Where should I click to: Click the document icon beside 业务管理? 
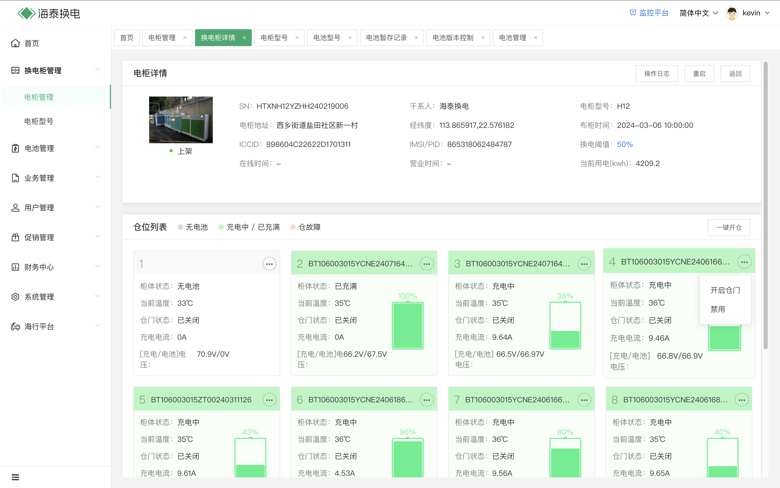(x=15, y=178)
